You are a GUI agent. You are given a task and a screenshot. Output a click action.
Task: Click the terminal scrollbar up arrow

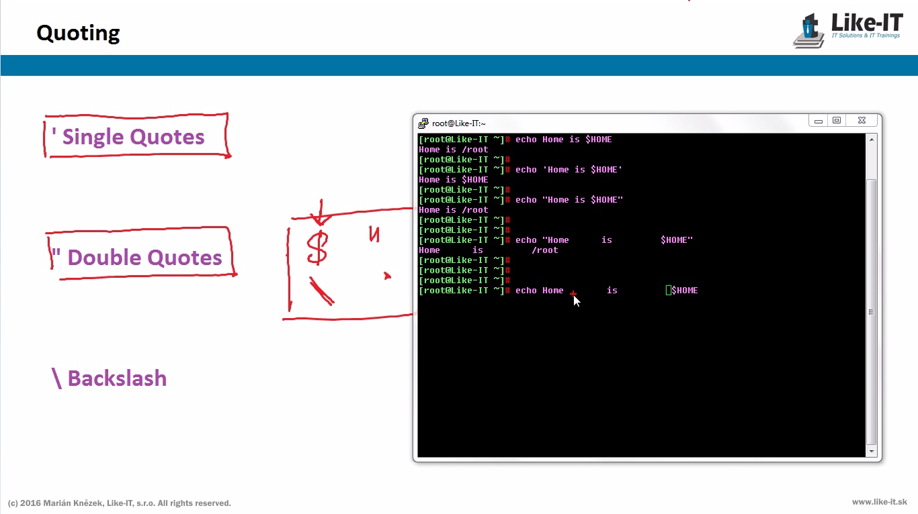(x=872, y=140)
